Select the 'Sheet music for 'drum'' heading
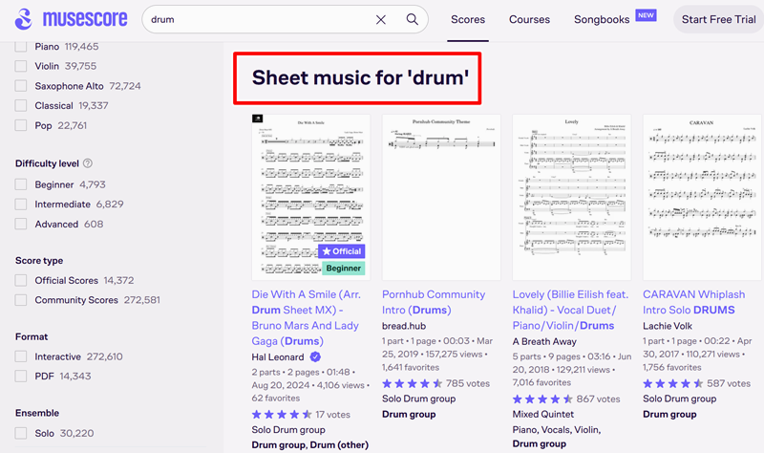Viewport: 764px width, 453px height. (x=360, y=77)
